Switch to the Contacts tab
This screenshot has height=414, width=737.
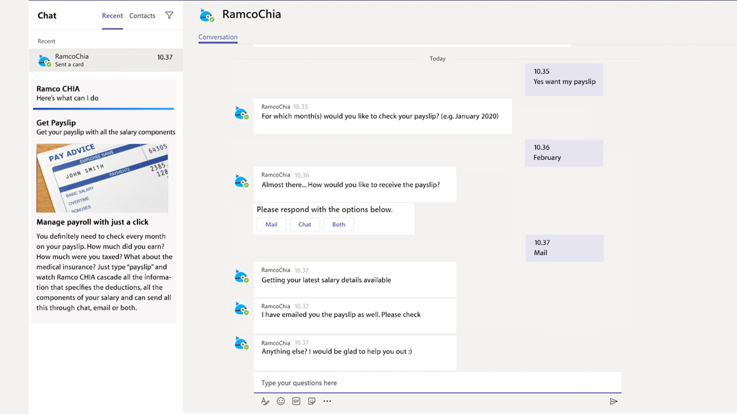pyautogui.click(x=142, y=16)
